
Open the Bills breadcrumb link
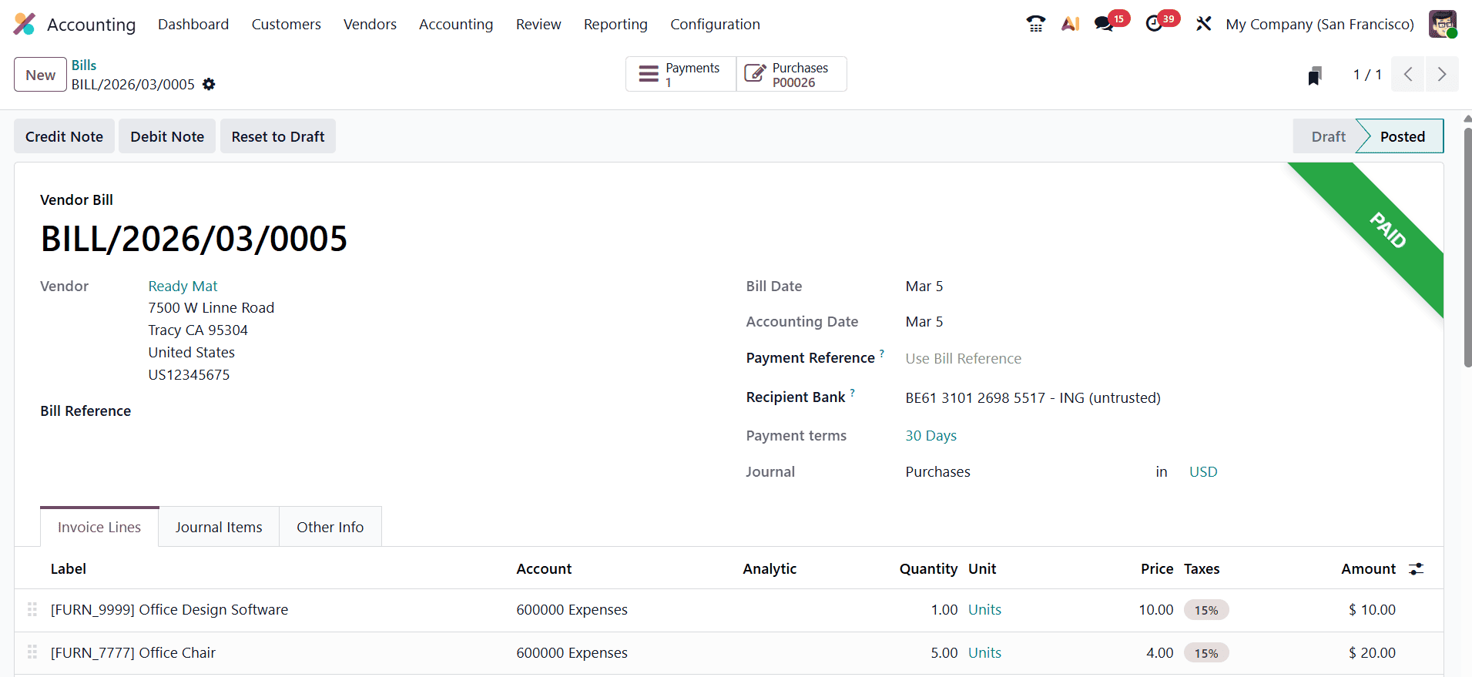(84, 65)
